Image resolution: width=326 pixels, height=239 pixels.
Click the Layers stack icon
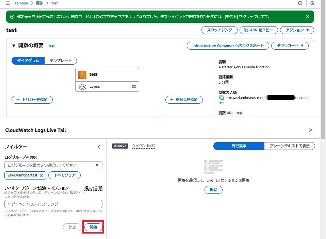[x=82, y=87]
